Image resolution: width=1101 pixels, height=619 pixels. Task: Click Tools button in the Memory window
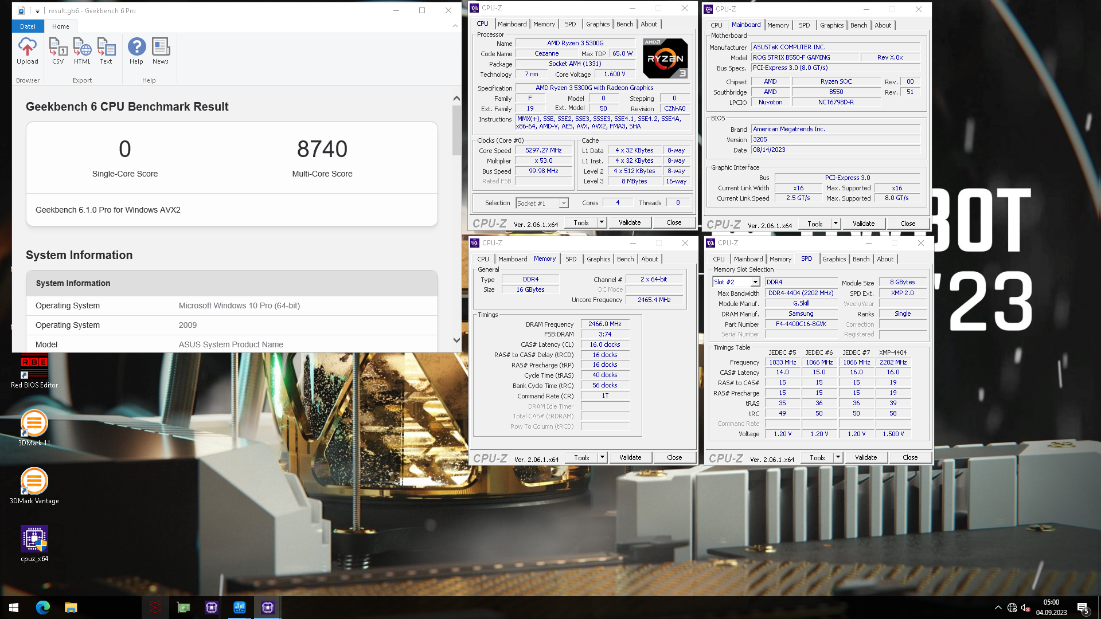[x=581, y=457]
